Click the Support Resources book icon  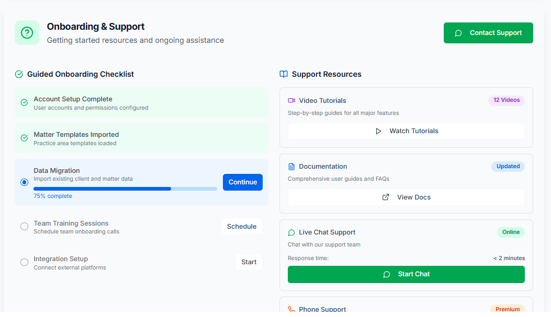[x=284, y=74]
